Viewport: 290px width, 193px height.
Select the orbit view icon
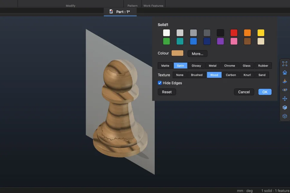pos(285,90)
